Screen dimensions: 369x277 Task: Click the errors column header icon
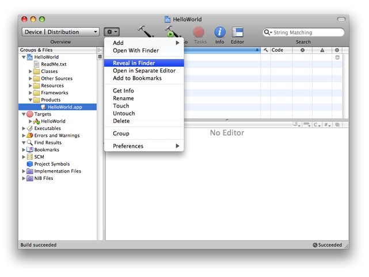coord(303,50)
